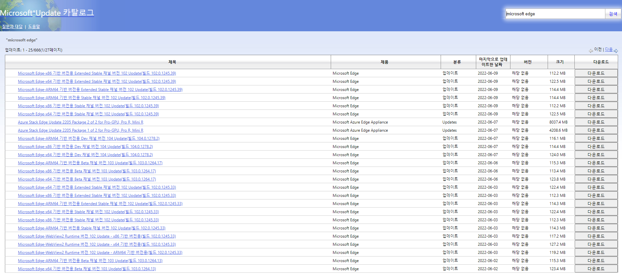
Task: Open Edge-x86 Dev 104.0.1278.2 update link
Action: pos(85,147)
